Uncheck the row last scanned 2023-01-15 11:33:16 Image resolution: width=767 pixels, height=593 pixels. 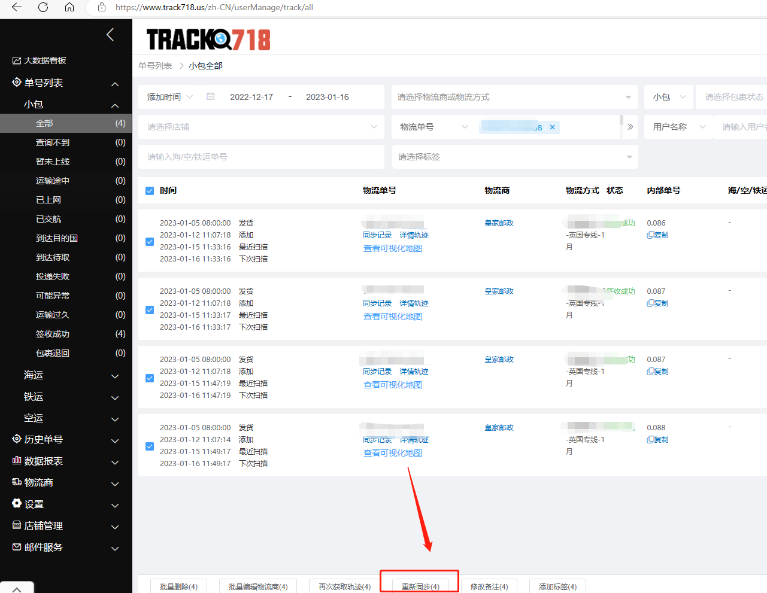tap(150, 242)
